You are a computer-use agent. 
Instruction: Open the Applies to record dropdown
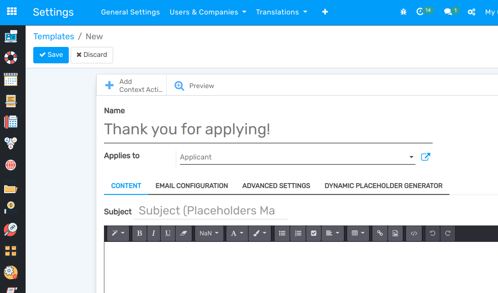point(411,157)
